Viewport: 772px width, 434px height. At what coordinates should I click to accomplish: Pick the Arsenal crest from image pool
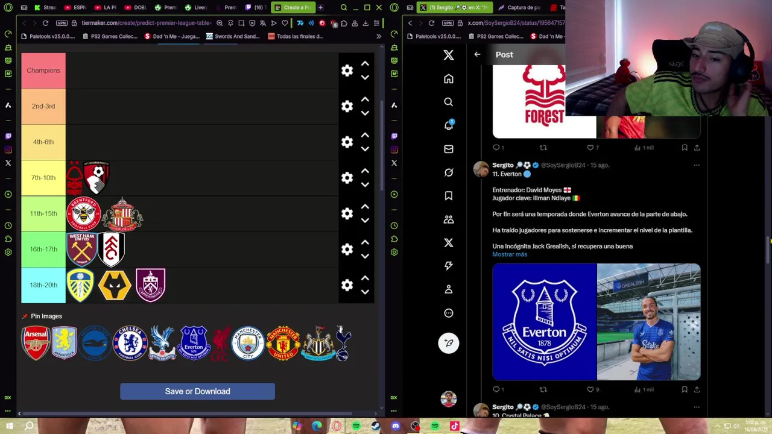point(36,343)
